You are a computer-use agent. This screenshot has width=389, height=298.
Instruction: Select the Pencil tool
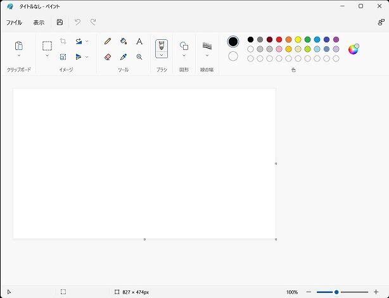(x=108, y=41)
